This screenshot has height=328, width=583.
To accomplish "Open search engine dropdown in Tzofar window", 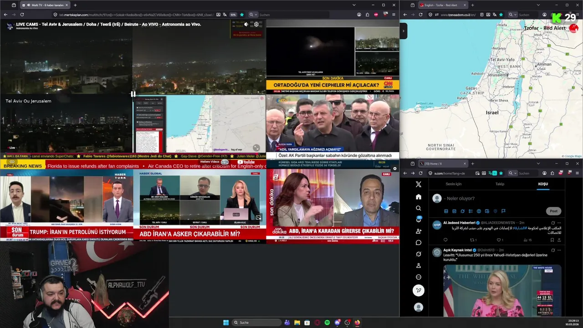I will pyautogui.click(x=512, y=15).
